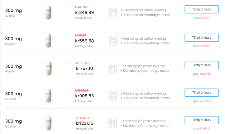Click savings amount kr489.85
Image resolution: width=225 pixels, height=134 pixels.
tap(205, 101)
